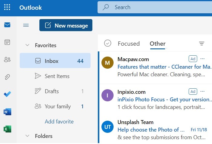Open the Sent Items folder

(x=55, y=76)
